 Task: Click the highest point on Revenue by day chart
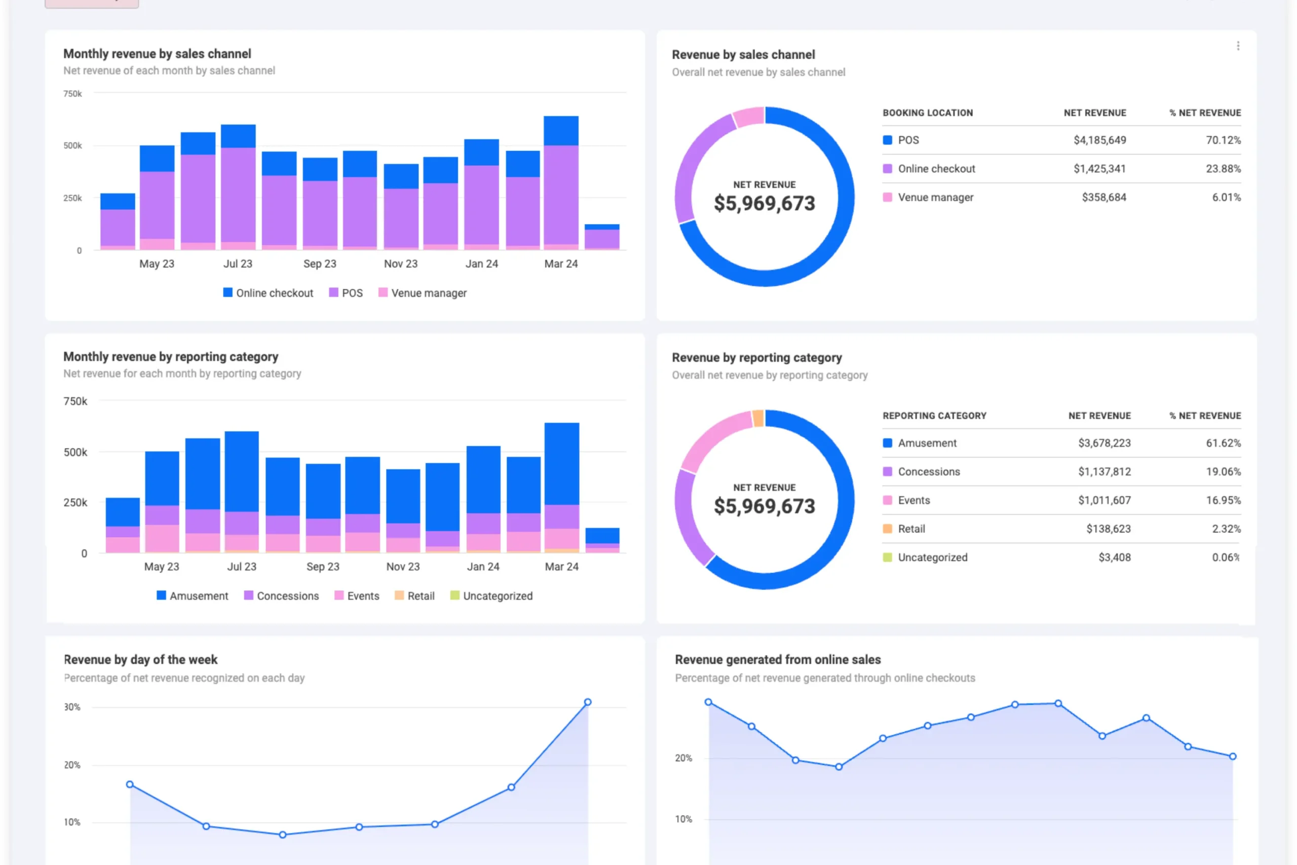(x=587, y=701)
